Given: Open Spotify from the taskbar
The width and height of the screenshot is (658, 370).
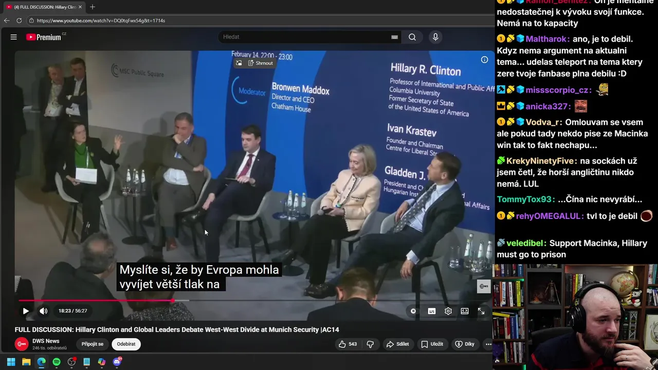Looking at the screenshot, I should point(57,362).
